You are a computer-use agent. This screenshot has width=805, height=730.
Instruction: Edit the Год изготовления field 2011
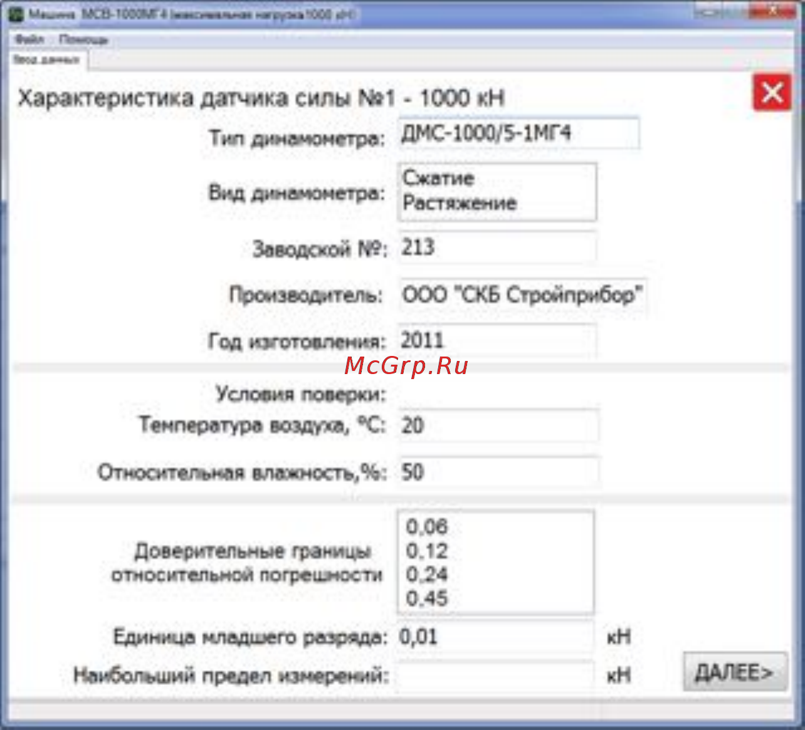coord(497,341)
